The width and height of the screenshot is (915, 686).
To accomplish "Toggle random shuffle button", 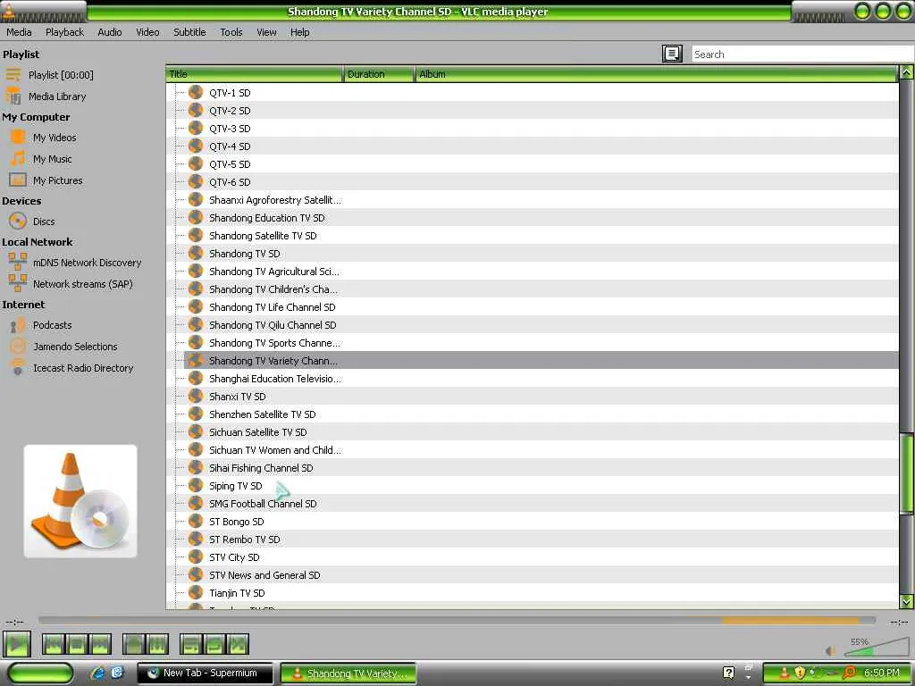I will point(238,645).
